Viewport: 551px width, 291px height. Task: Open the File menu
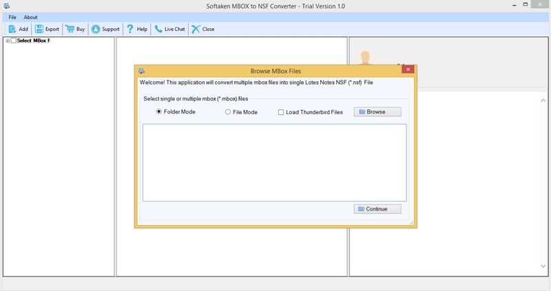click(12, 17)
